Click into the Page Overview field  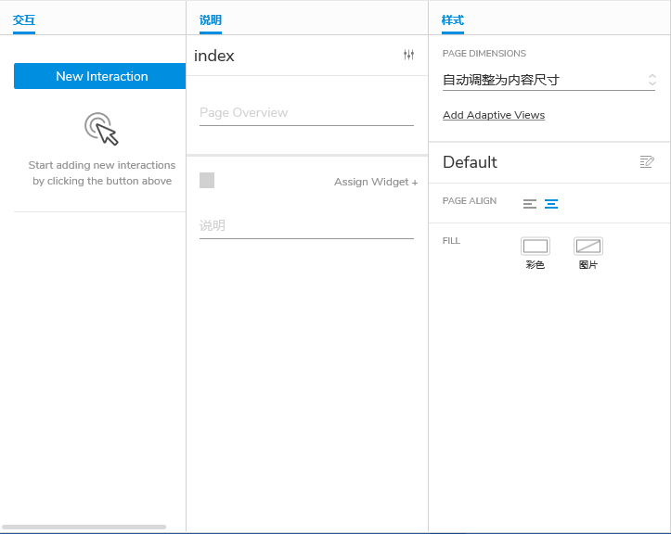click(x=306, y=113)
